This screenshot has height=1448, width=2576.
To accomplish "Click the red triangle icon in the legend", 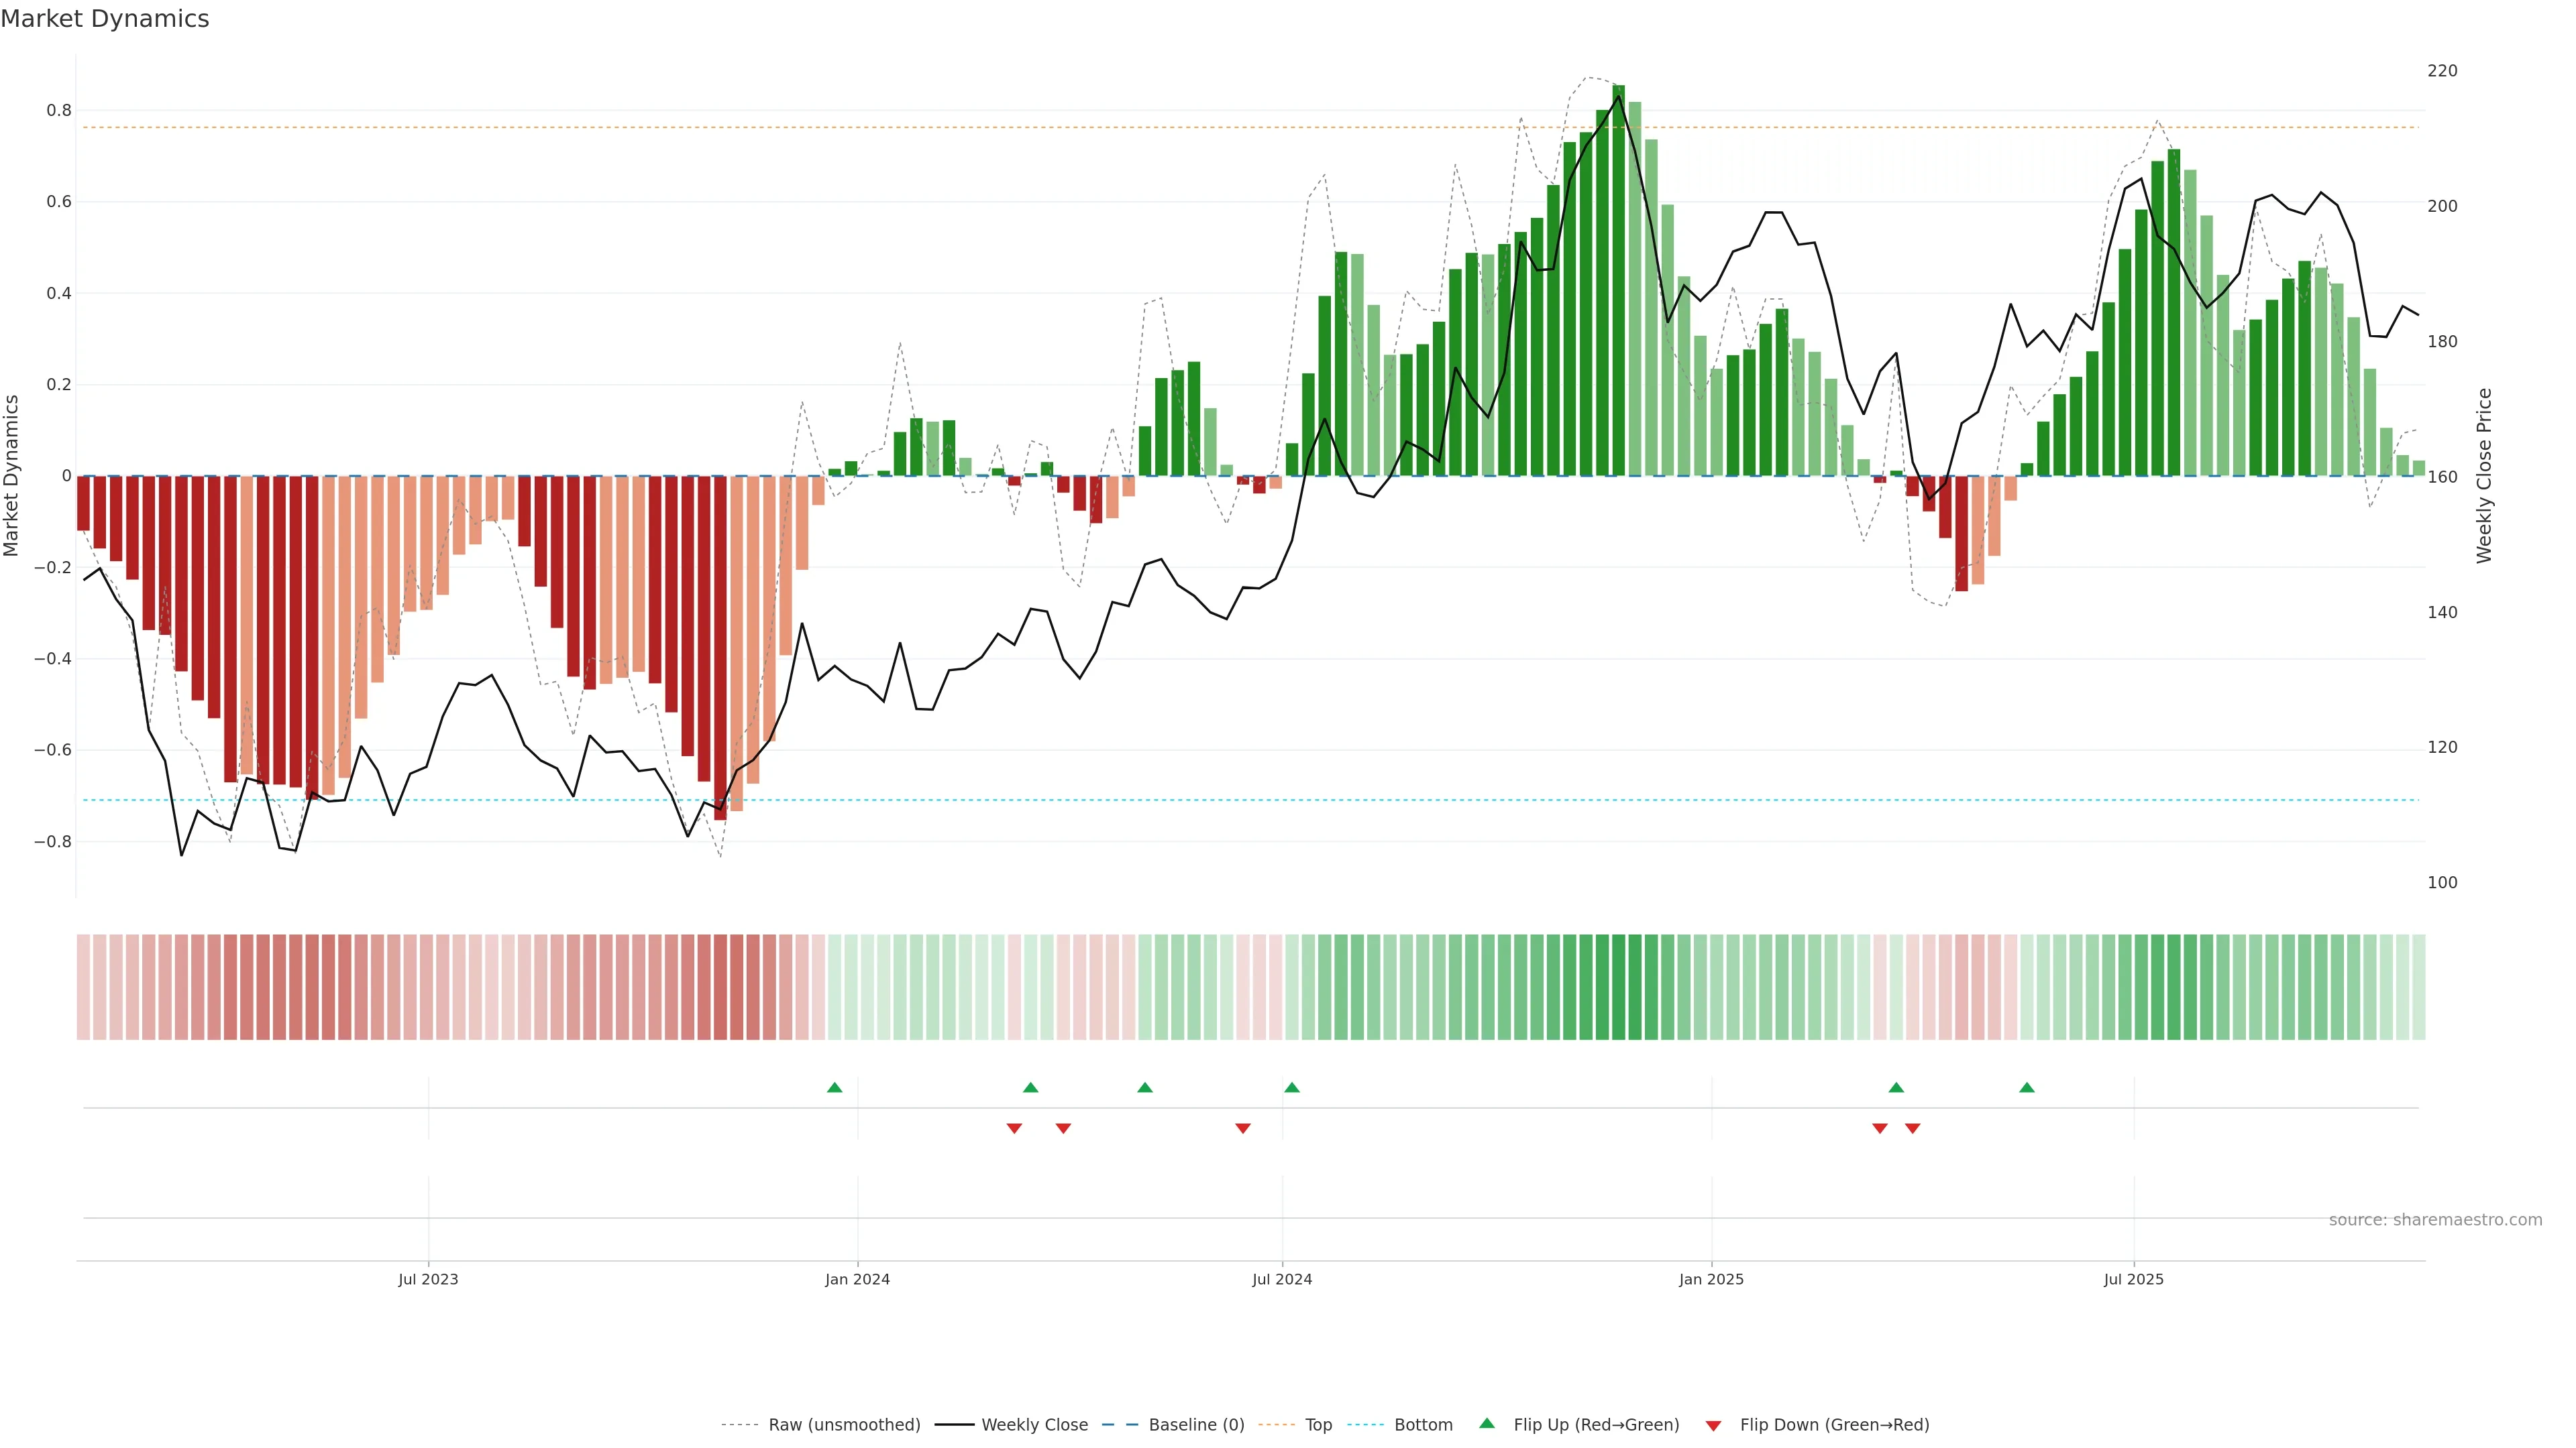I will point(1713,1425).
